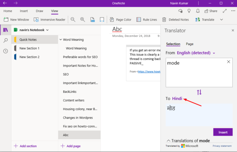Open the Word Meaning subpage

tap(76, 48)
